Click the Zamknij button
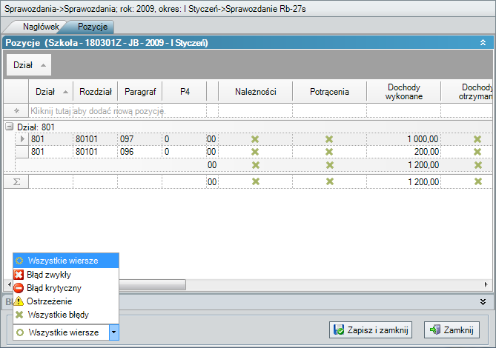Viewport: 496px width, 348px height. pyautogui.click(x=452, y=330)
